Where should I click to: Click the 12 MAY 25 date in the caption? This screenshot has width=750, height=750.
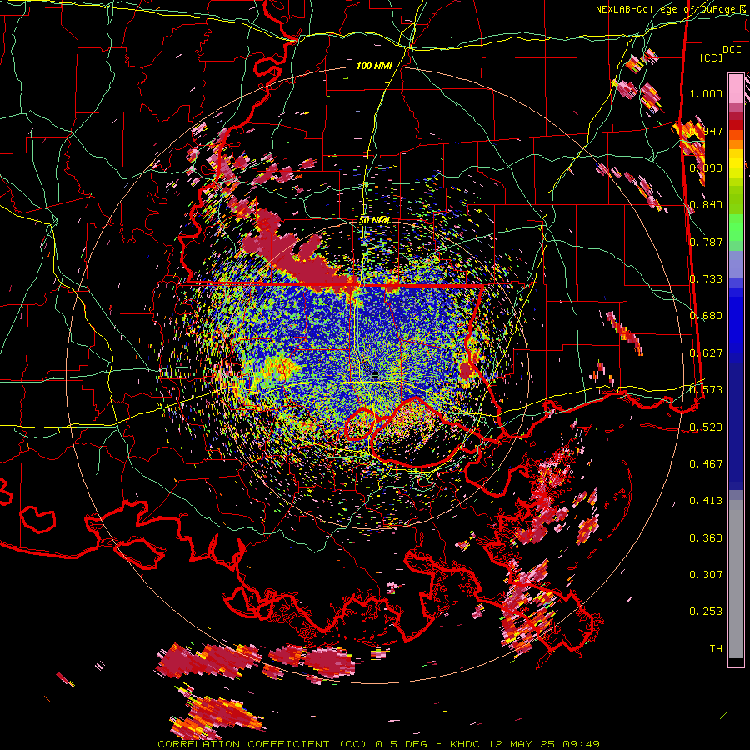pos(522,744)
